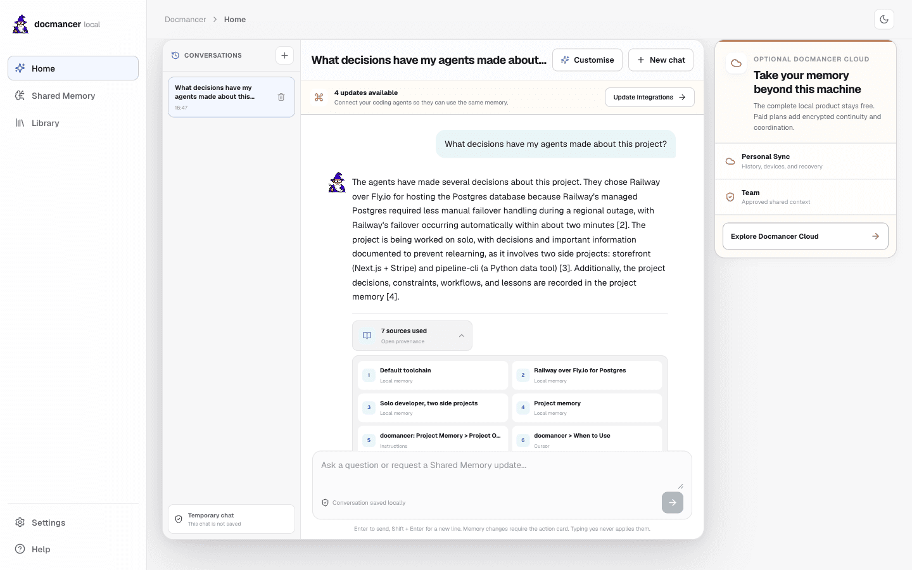This screenshot has width=912, height=570.
Task: Click the Customise button
Action: pos(587,60)
